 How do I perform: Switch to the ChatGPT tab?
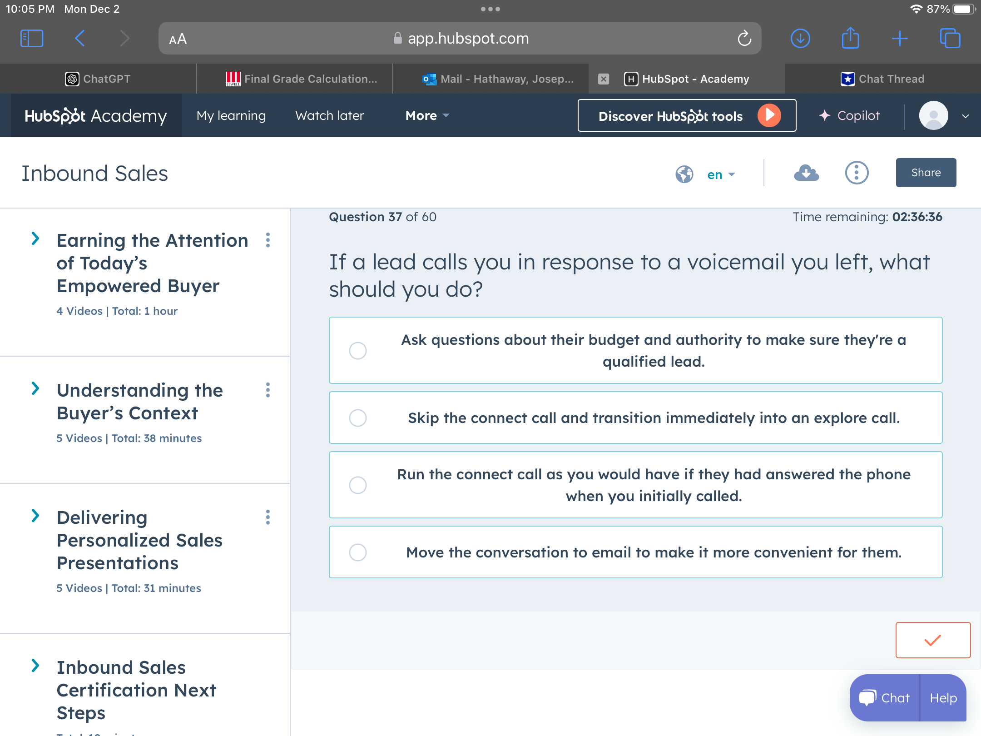98,79
